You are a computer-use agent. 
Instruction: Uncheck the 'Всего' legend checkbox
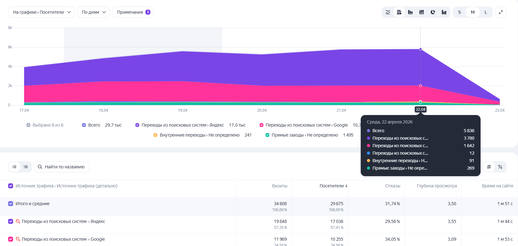point(84,125)
